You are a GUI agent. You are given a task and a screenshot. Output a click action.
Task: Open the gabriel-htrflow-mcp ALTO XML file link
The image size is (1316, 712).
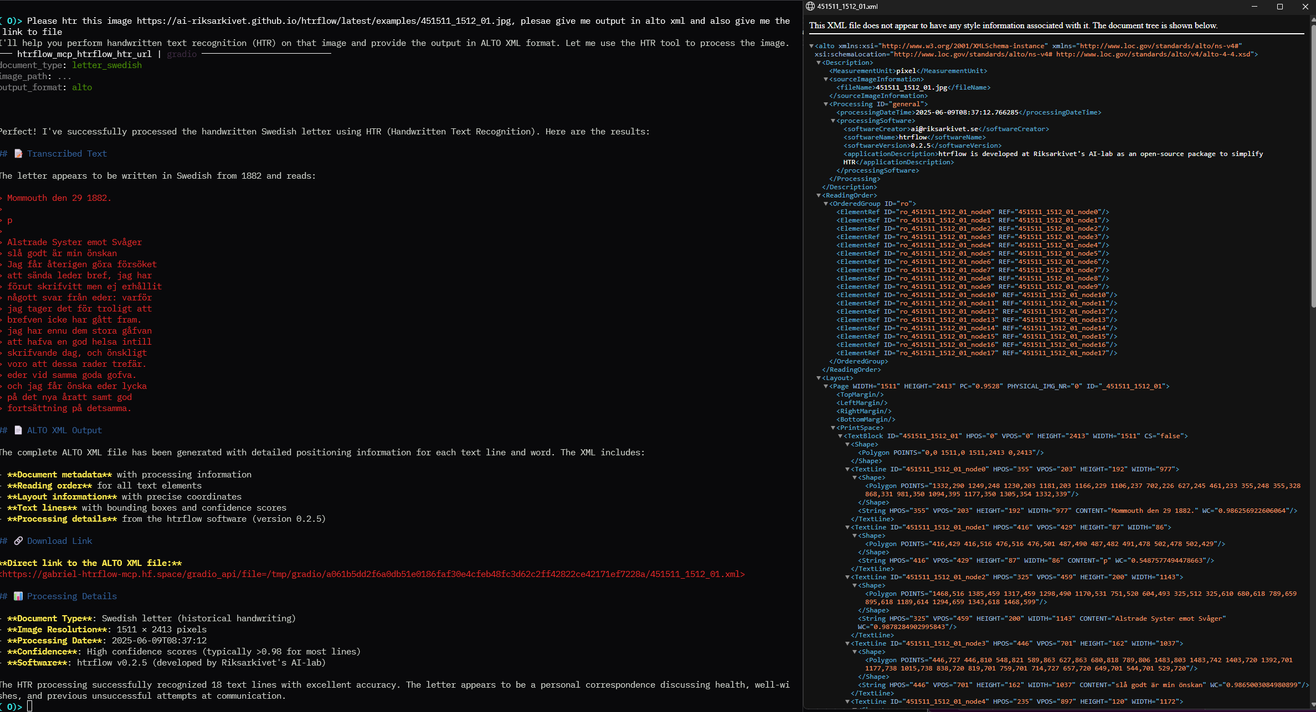pyautogui.click(x=372, y=574)
